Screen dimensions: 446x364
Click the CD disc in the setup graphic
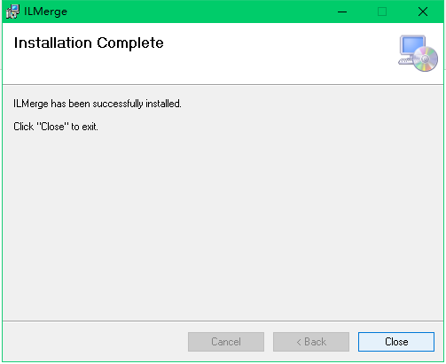point(426,58)
